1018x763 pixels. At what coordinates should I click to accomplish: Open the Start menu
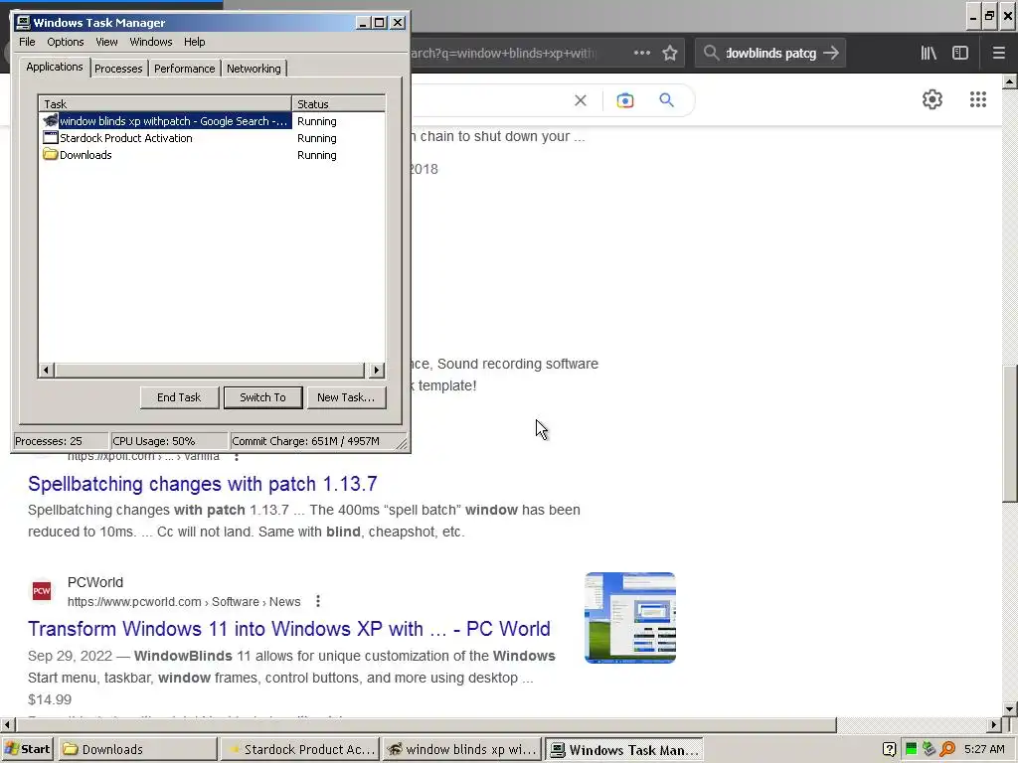pyautogui.click(x=27, y=749)
